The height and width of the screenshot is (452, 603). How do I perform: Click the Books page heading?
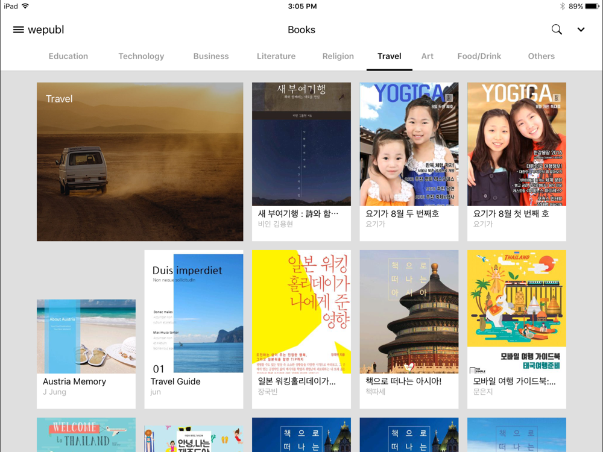pos(301,30)
